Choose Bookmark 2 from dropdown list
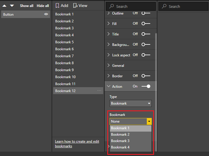This screenshot has height=156, width=209. (x=131, y=135)
